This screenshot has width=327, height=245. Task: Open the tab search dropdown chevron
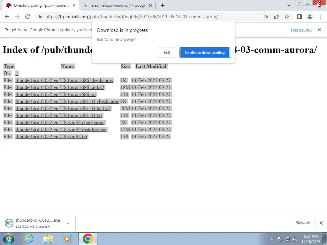pyautogui.click(x=289, y=5)
